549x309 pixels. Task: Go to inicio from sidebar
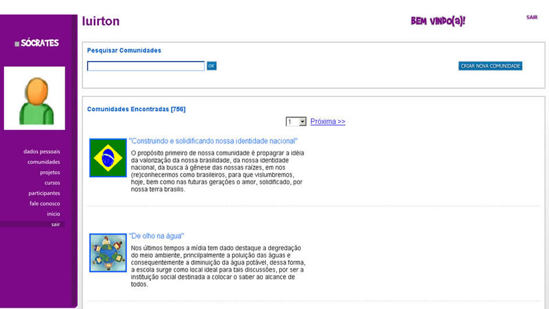(53, 214)
